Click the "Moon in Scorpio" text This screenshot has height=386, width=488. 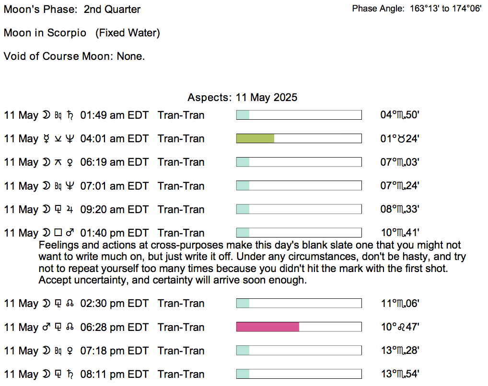tap(45, 33)
